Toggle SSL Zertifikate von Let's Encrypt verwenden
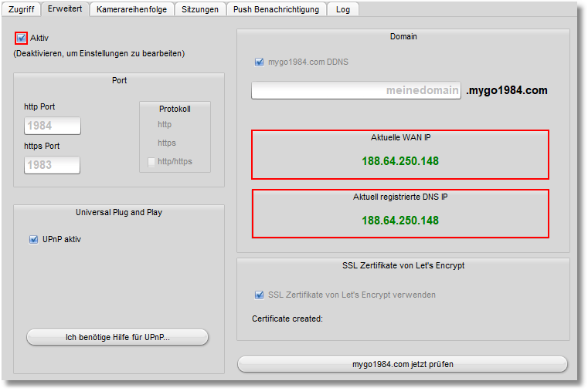Image resolution: width=588 pixels, height=391 pixels. (x=260, y=295)
